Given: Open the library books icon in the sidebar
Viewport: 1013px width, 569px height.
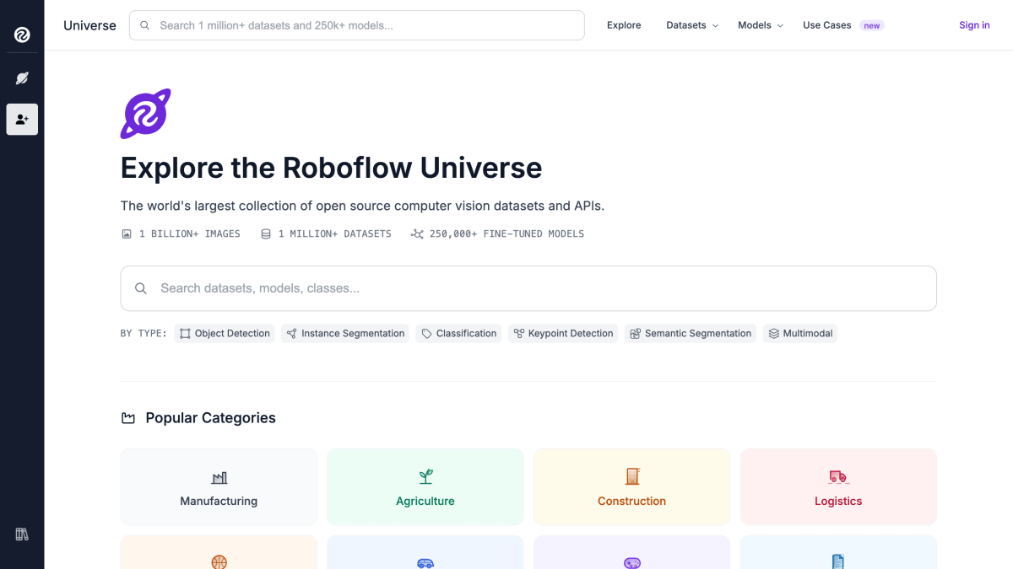Looking at the screenshot, I should click(x=22, y=534).
